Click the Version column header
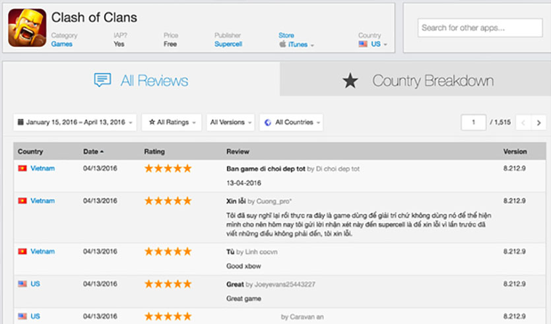The image size is (551, 324). [515, 152]
